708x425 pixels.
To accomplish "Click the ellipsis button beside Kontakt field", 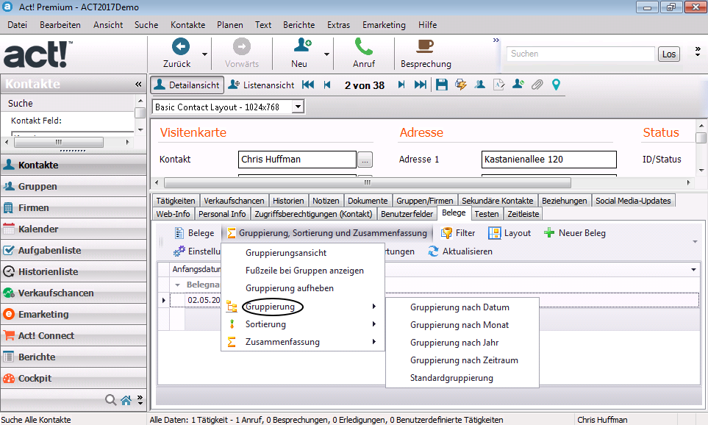I will click(x=365, y=160).
